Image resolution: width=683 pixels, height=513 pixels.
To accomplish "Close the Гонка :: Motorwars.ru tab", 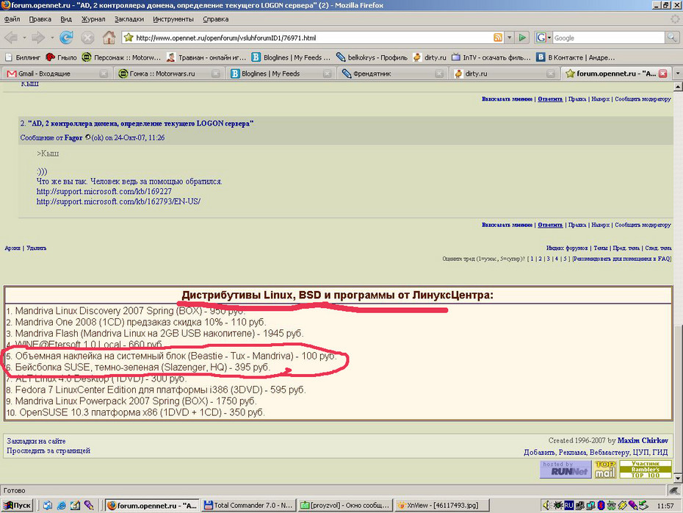I will (216, 73).
